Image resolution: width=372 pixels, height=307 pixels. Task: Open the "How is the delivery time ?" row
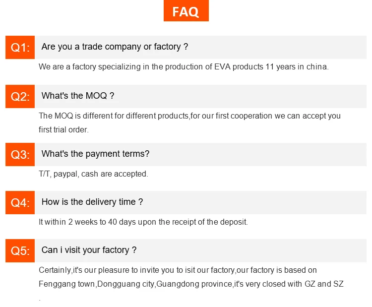pos(92,202)
